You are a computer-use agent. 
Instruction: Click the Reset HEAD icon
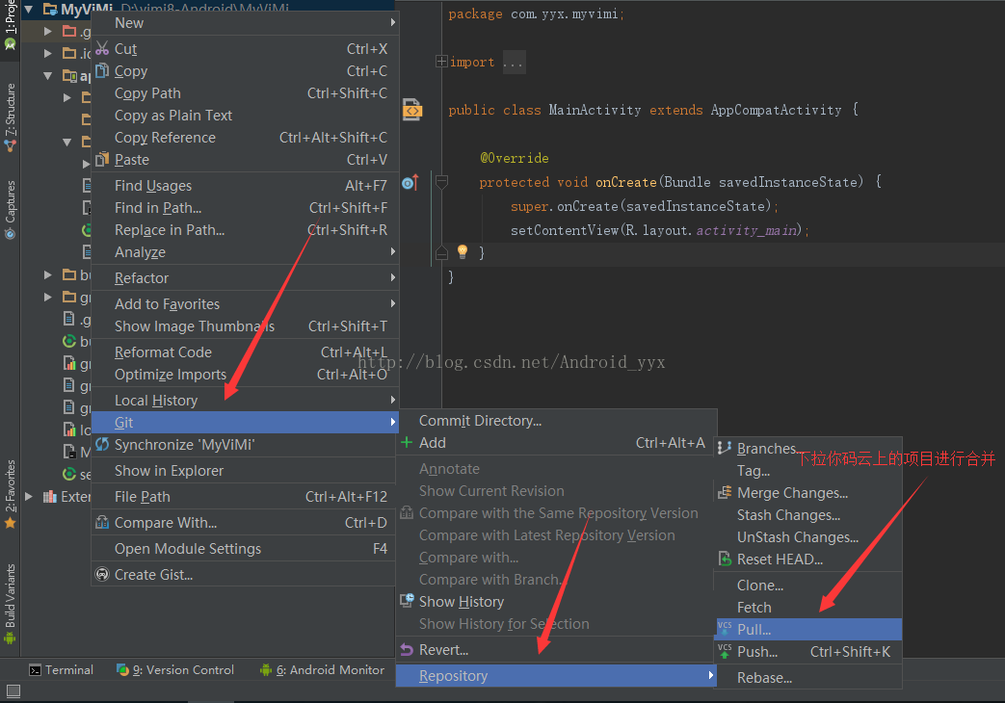tap(725, 559)
